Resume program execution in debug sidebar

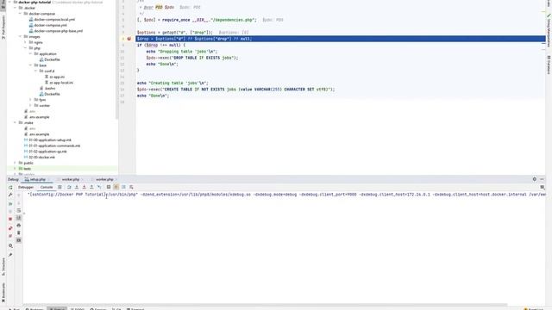[x=10, y=204]
